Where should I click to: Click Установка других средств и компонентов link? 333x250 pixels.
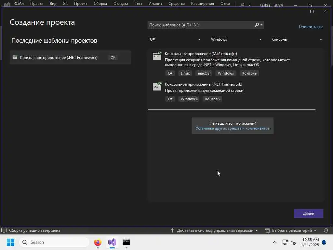233,128
